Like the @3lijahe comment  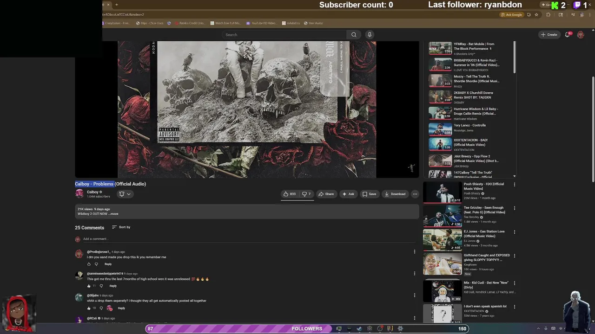[x=89, y=308]
